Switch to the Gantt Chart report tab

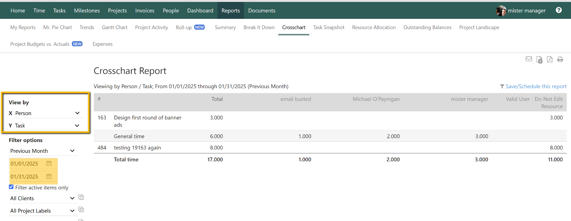[x=115, y=27]
